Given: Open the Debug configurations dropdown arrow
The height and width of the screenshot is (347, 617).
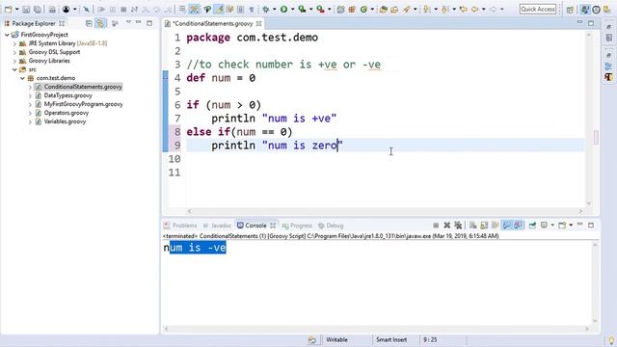Looking at the screenshot, I should pos(274,9).
